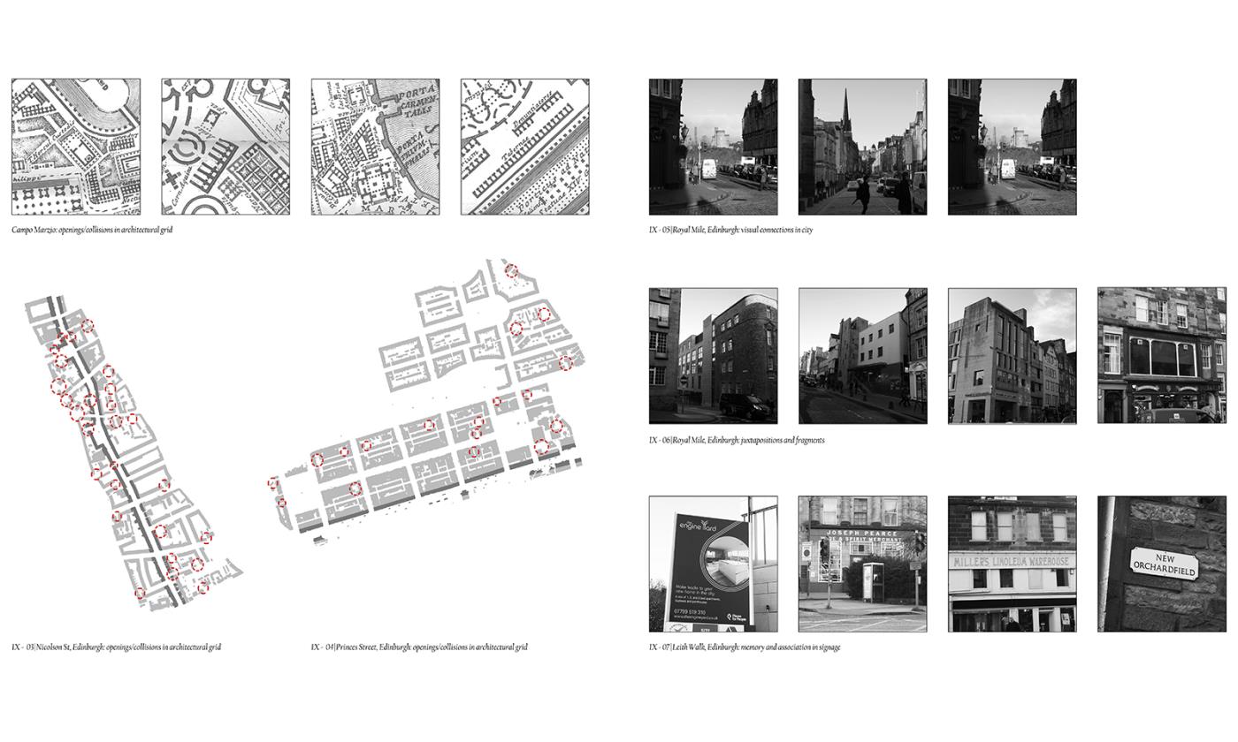Open the white modern building street photo

click(862, 355)
